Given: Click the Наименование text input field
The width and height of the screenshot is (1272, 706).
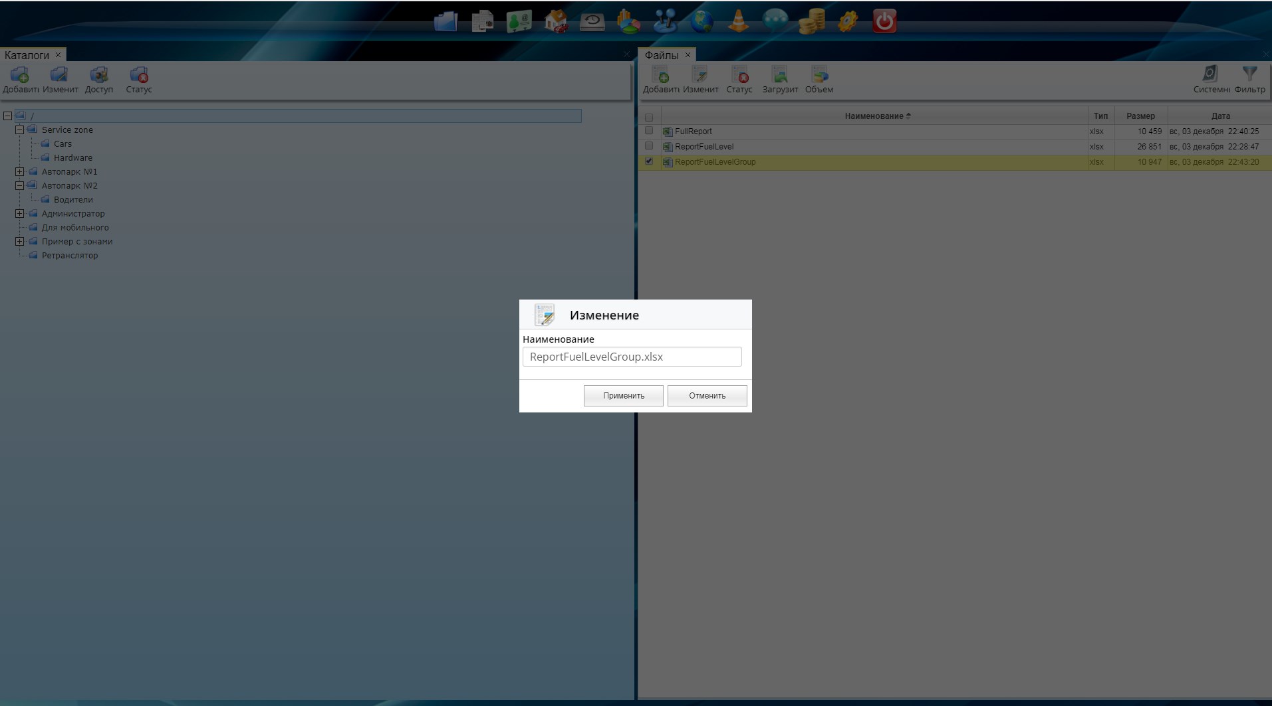Looking at the screenshot, I should point(632,357).
